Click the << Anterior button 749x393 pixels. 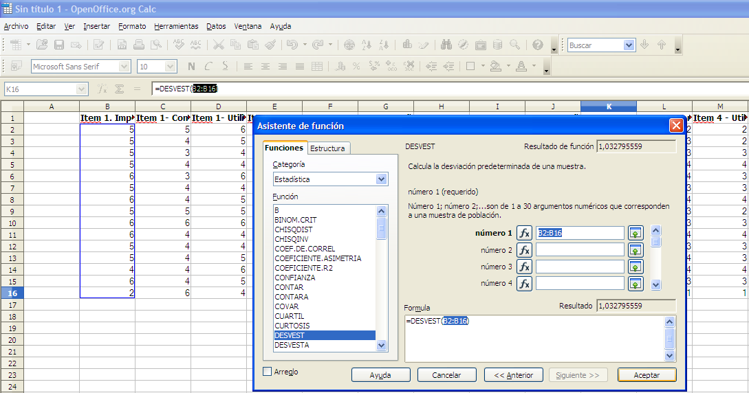point(514,375)
